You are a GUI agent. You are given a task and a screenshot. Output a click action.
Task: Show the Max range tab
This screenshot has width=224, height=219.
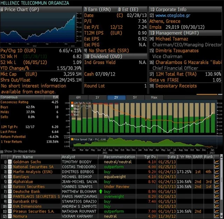pos(154,98)
